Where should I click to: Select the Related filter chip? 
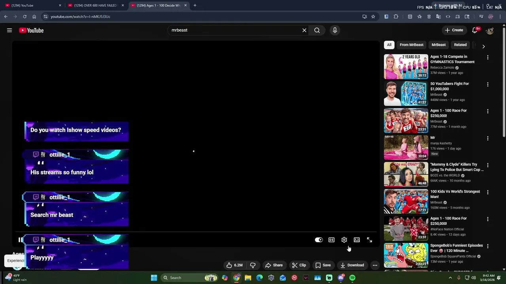tap(460, 45)
